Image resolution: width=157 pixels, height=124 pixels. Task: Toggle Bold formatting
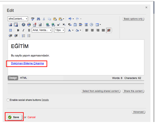(x=18, y=30)
